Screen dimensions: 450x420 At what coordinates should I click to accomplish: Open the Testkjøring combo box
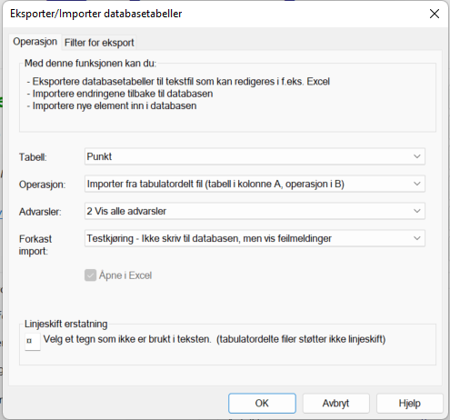255,238
